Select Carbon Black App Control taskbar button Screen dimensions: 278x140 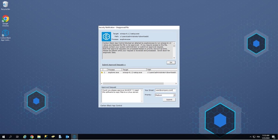[x=75, y=137]
